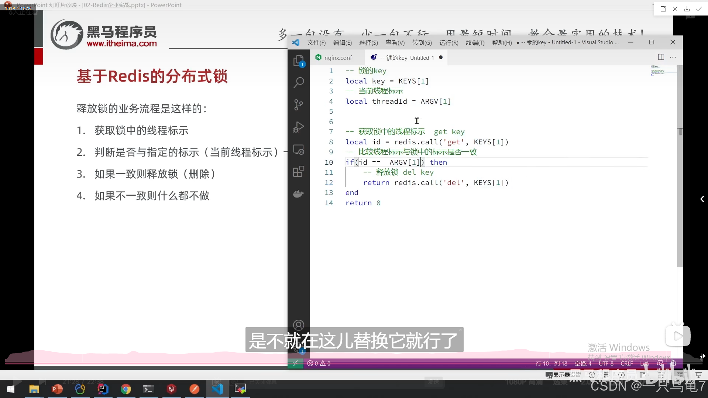708x398 pixels.
Task: Open Google Chrome from taskbar
Action: pyautogui.click(x=126, y=389)
